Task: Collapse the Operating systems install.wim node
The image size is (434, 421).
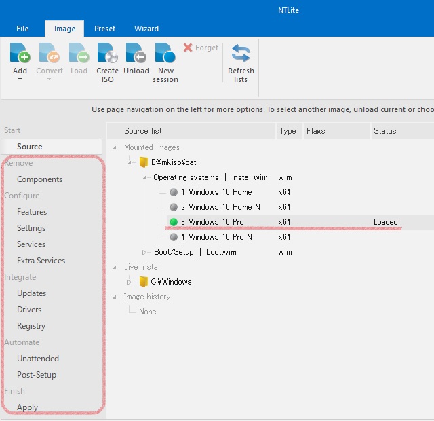Action: click(x=144, y=177)
